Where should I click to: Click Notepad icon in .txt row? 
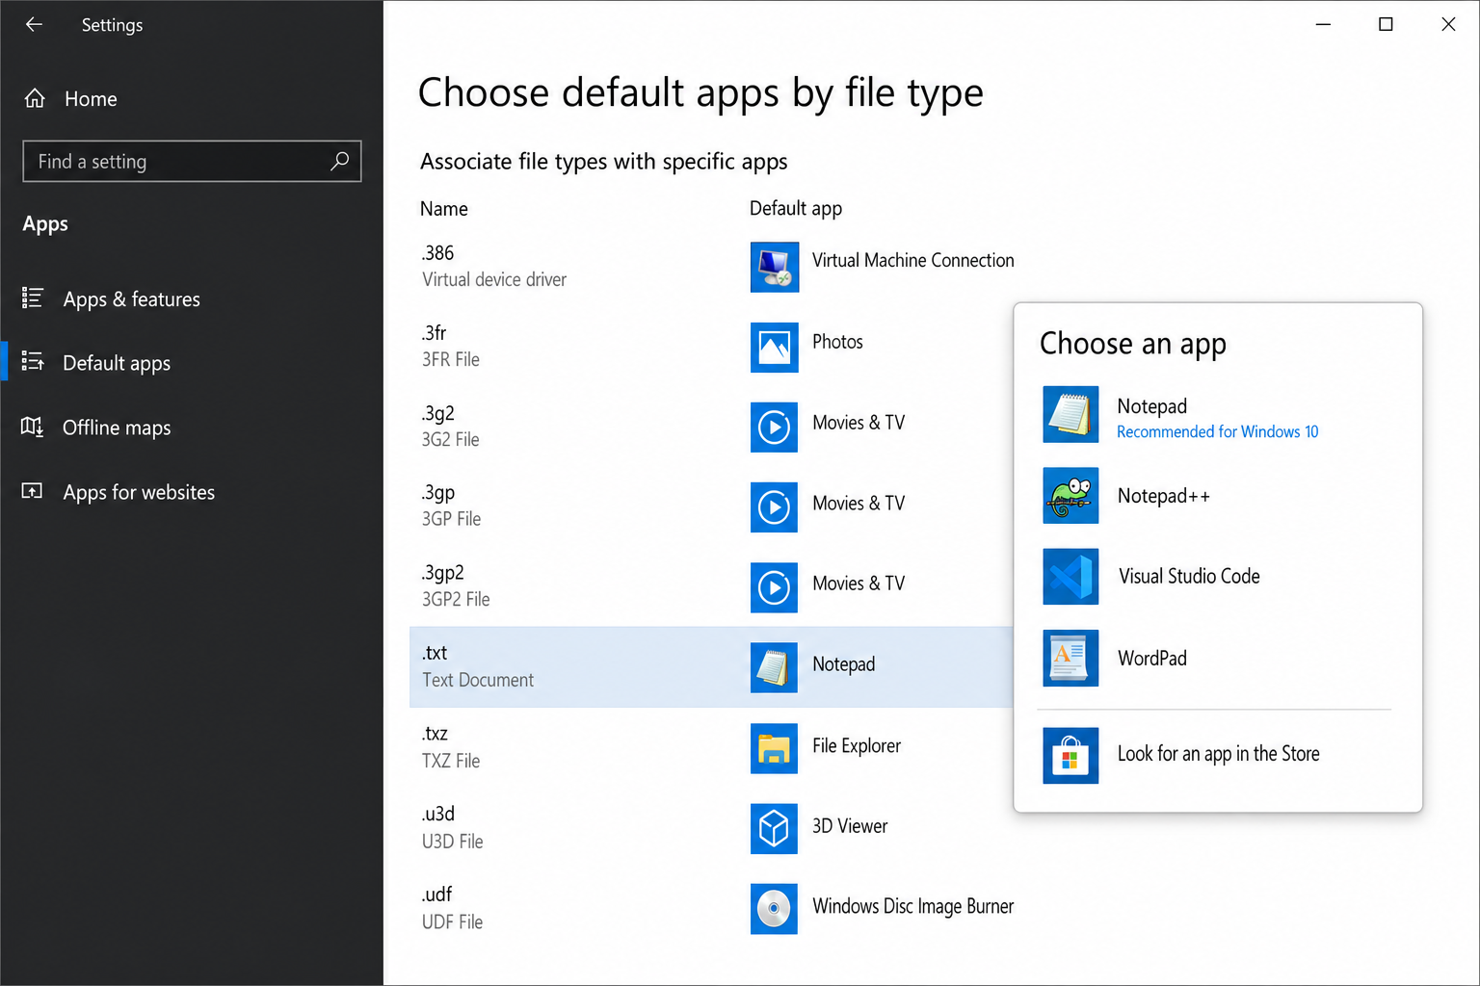click(775, 668)
